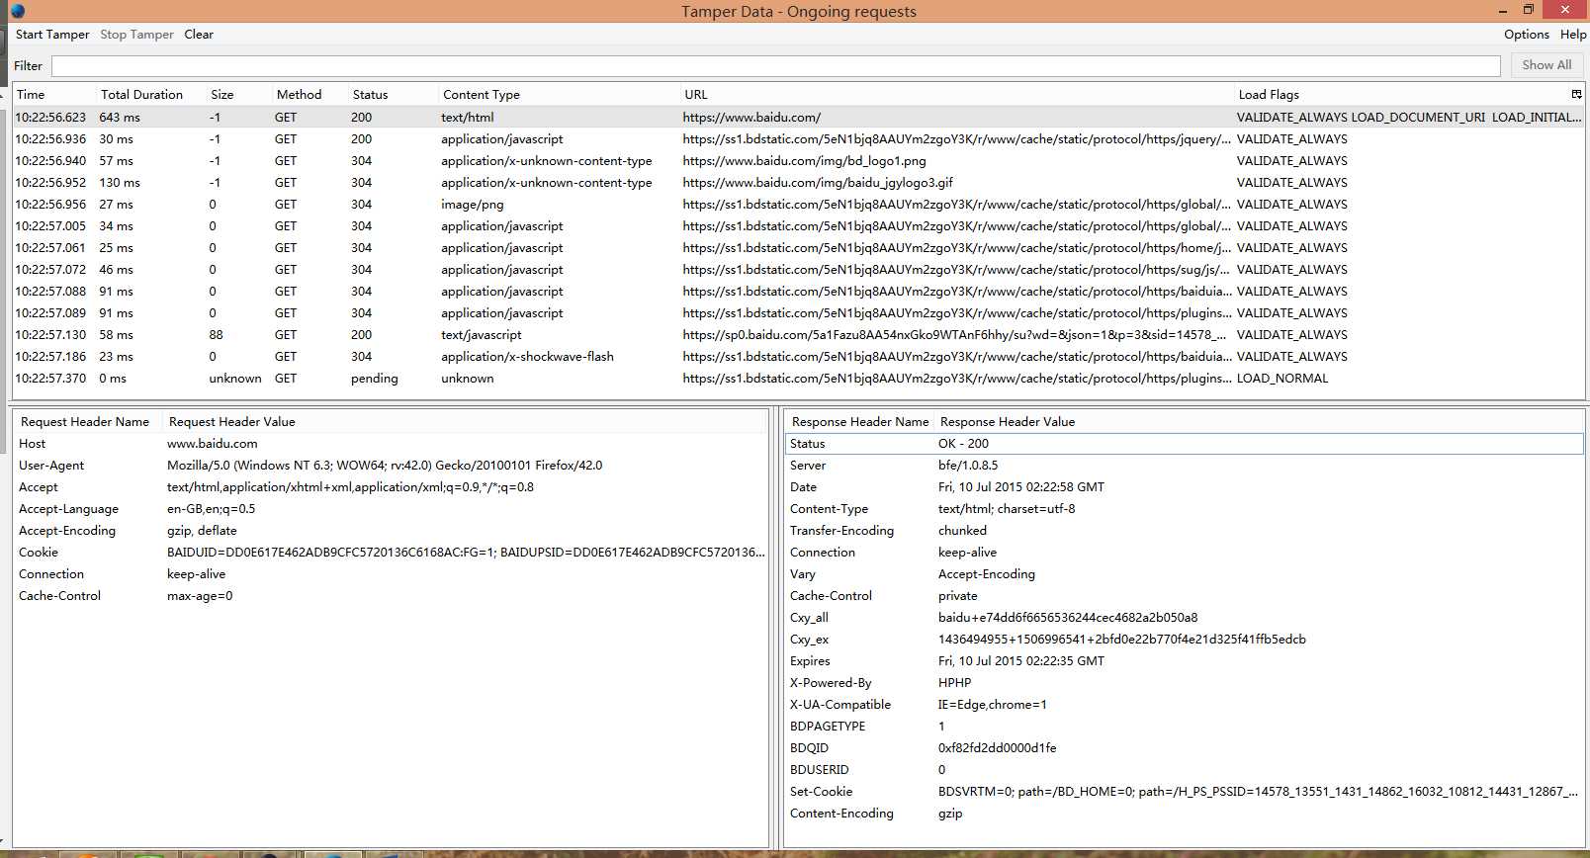
Task: Select the Date response header row
Action: [1185, 487]
